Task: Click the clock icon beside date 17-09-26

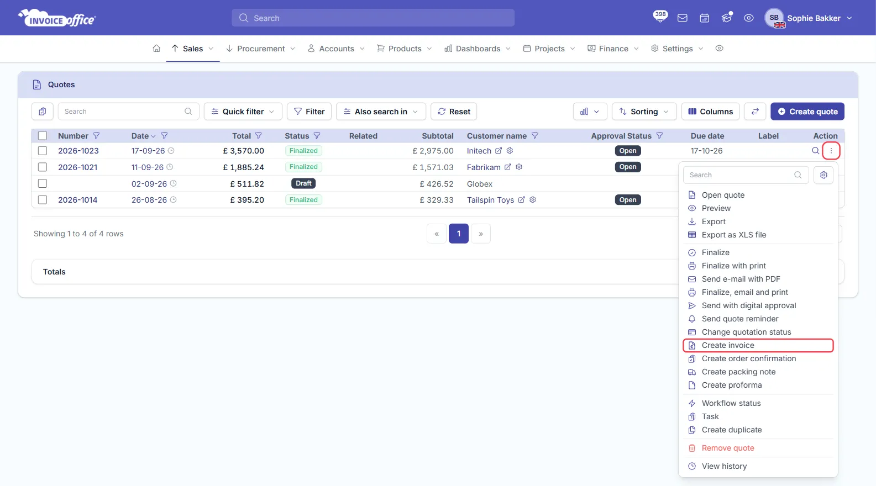Action: click(171, 151)
